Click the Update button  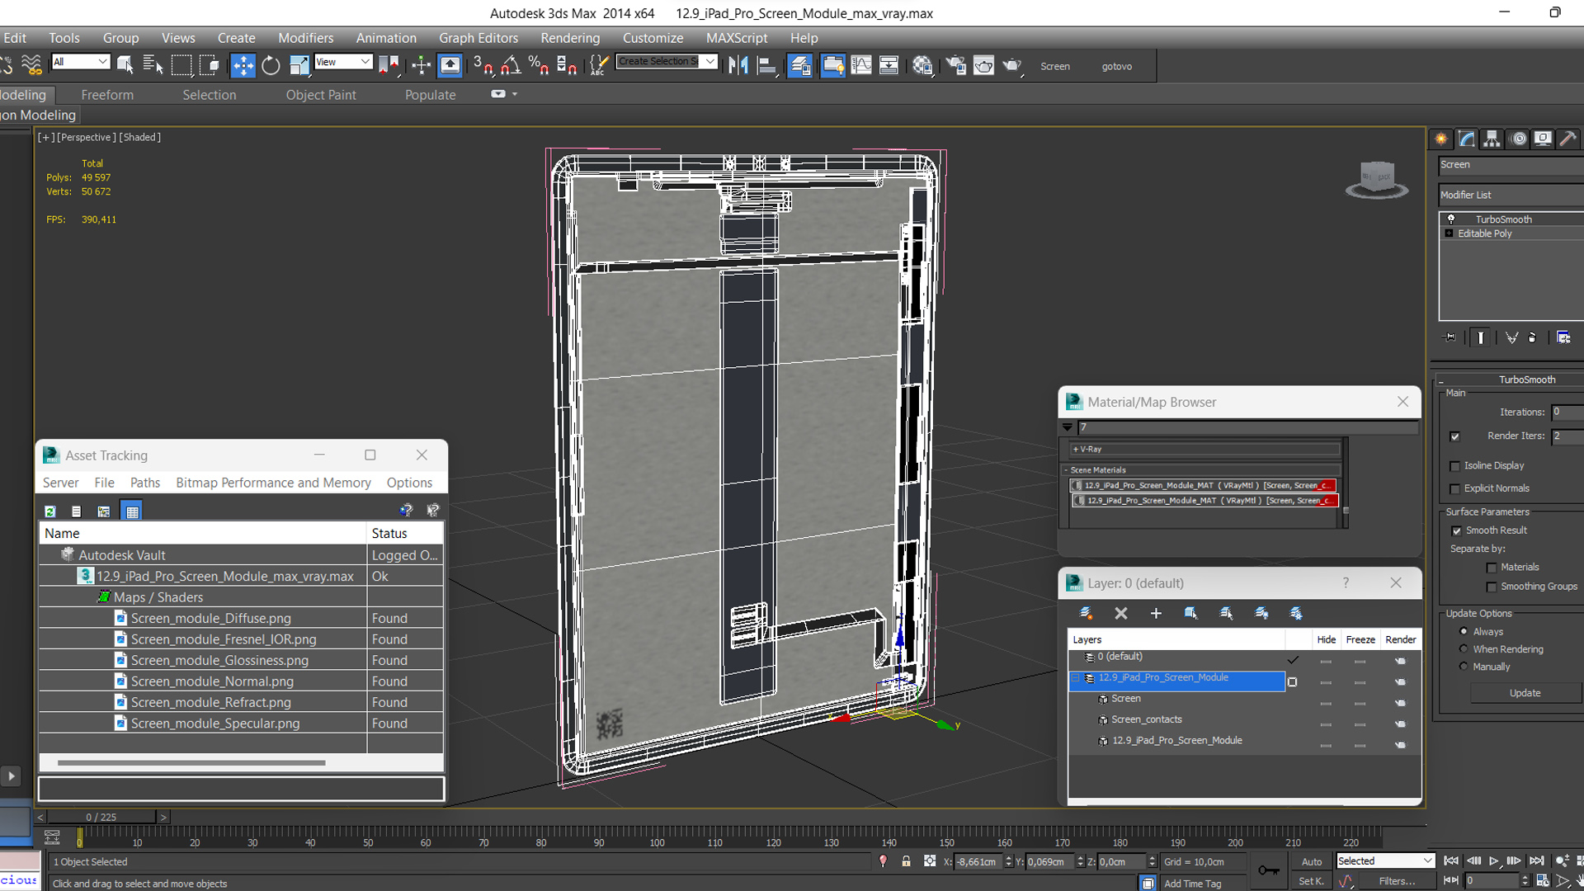coord(1525,693)
